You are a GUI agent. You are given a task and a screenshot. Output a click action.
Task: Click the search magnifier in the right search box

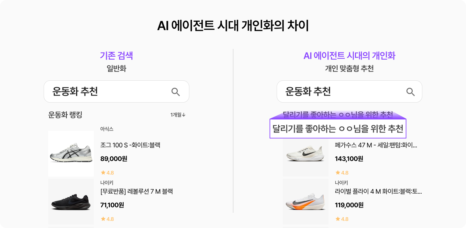click(410, 92)
